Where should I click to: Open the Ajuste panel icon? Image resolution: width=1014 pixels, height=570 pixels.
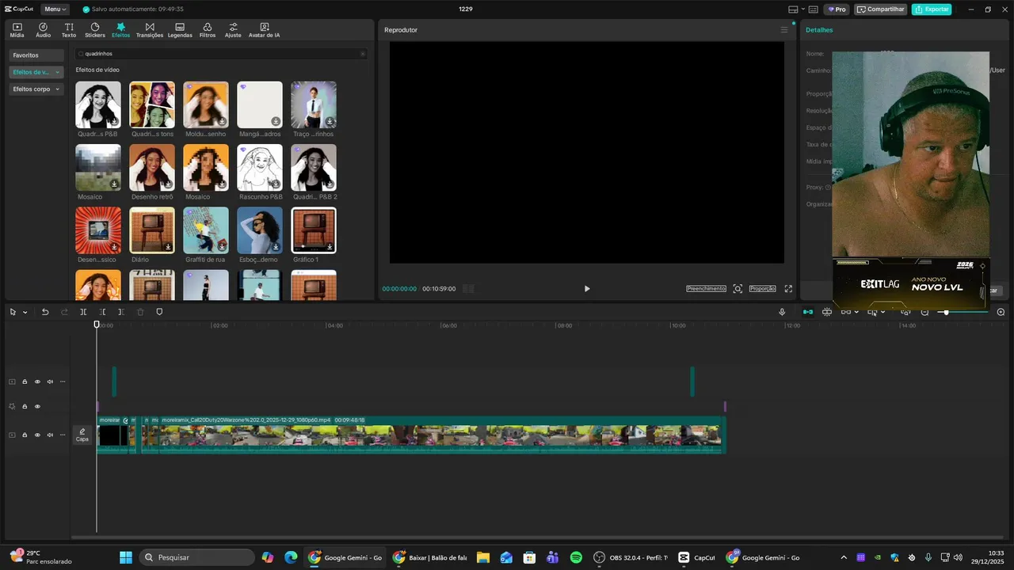[x=233, y=30]
